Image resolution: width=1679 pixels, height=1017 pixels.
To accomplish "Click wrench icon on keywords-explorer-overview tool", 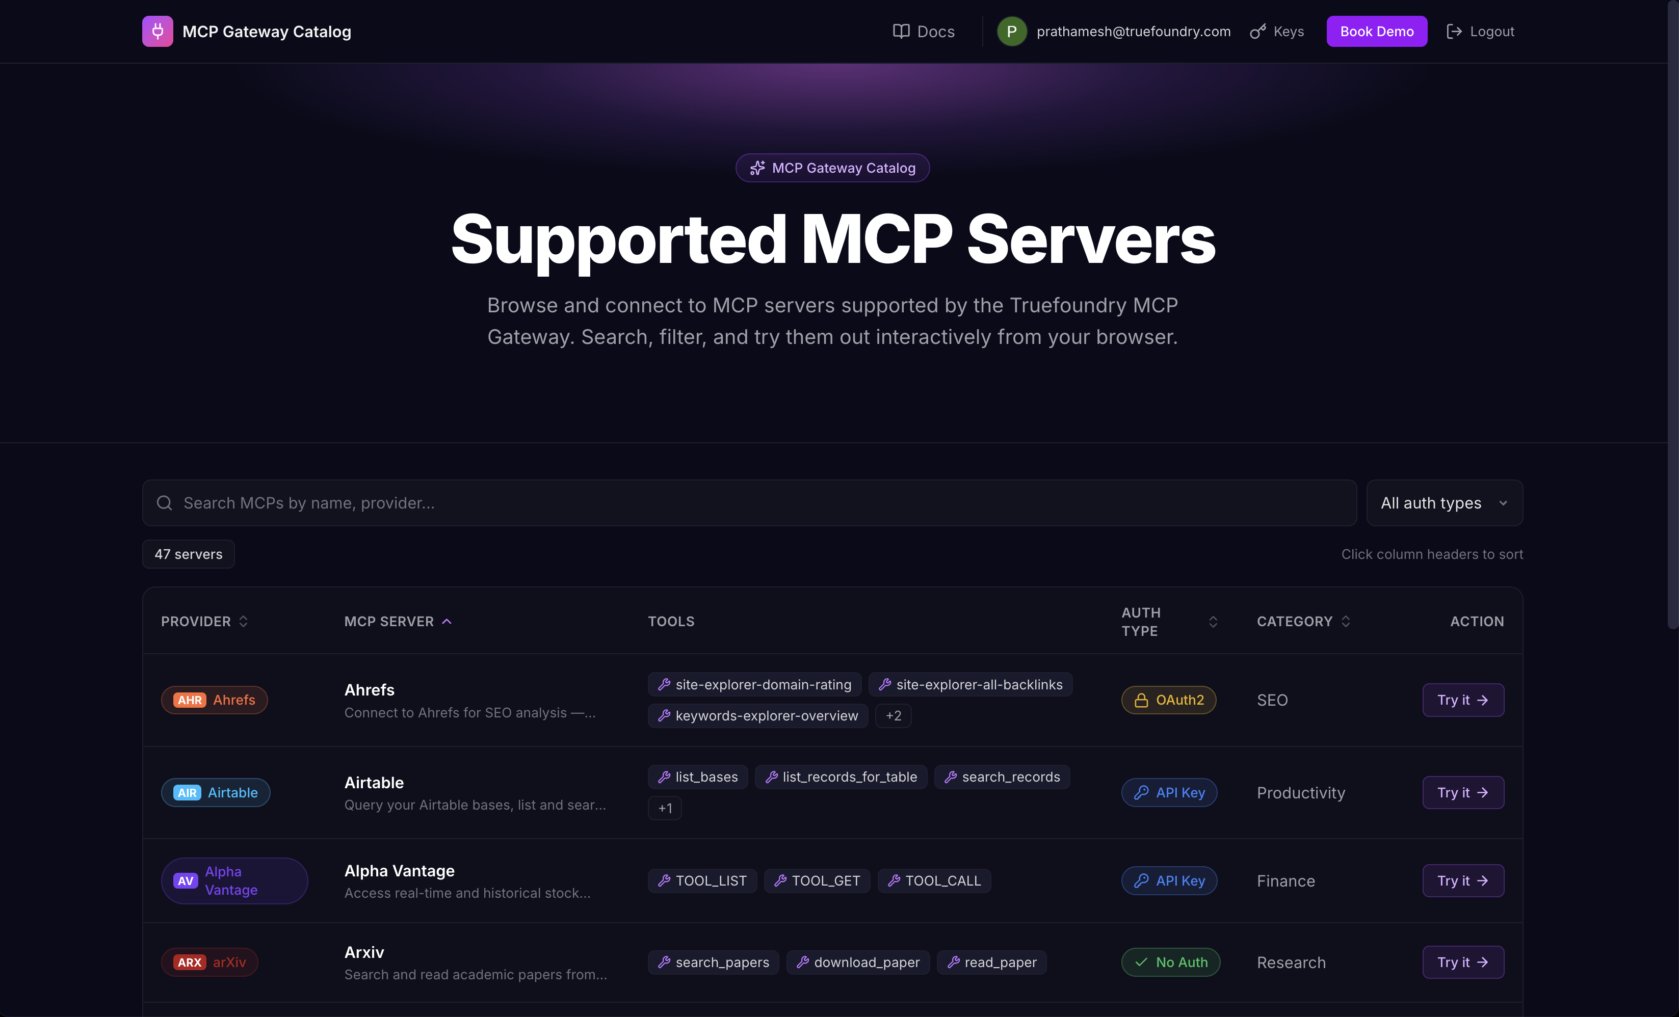I will click(x=664, y=716).
